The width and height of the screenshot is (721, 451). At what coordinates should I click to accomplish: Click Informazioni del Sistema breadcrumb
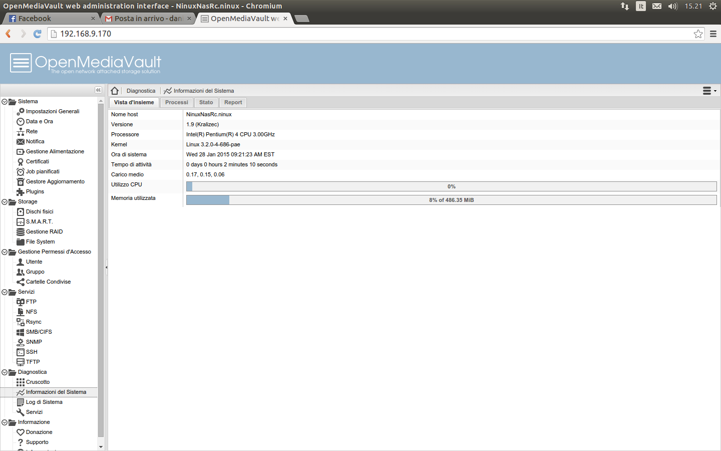(199, 91)
